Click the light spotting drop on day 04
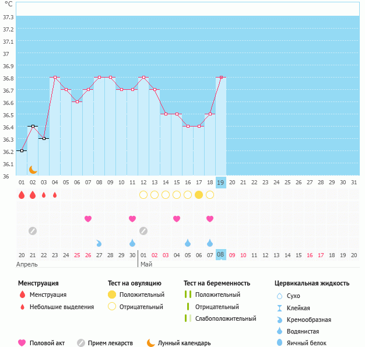 click(x=55, y=195)
